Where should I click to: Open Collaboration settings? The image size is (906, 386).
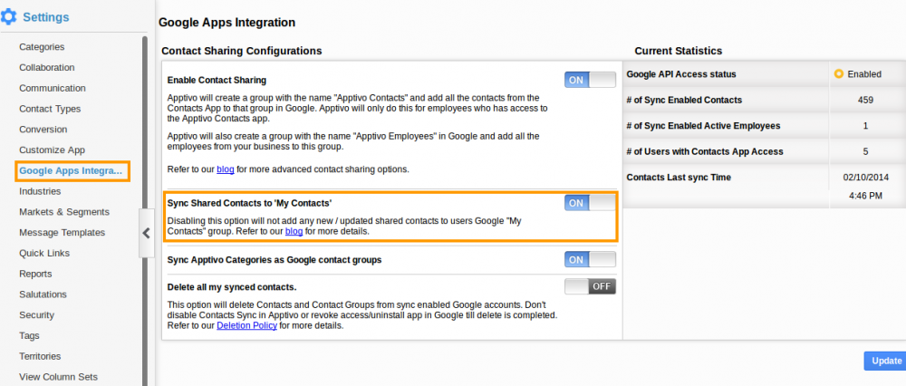point(47,68)
